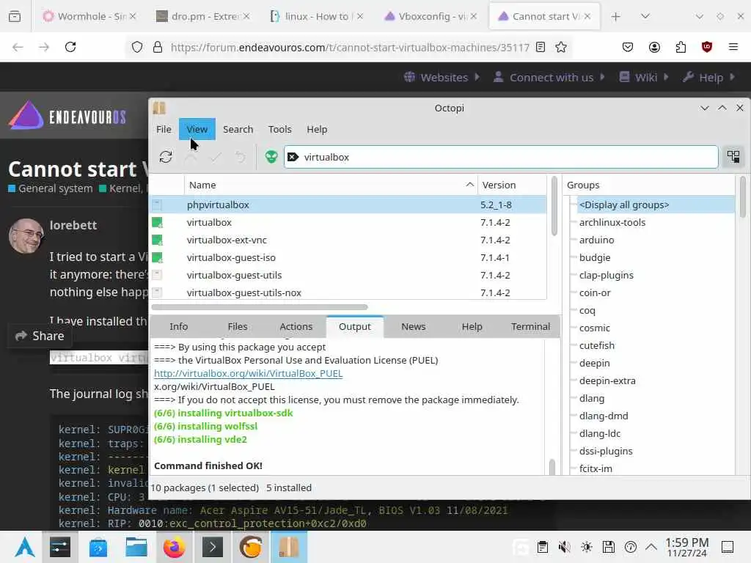
Task: Open the EndeavourOS application launcher
Action: click(24, 547)
